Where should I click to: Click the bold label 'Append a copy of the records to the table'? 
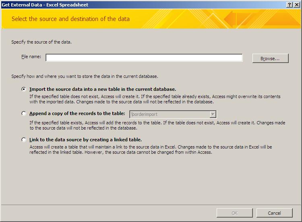tap(77, 113)
